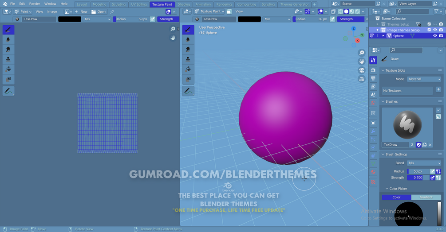The width and height of the screenshot is (446, 232).
Task: Select the Draw brush tool in image editor
Action: pos(8,30)
